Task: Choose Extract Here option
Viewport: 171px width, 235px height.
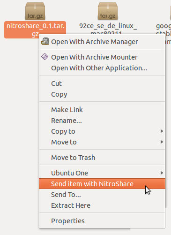Action: point(102,205)
